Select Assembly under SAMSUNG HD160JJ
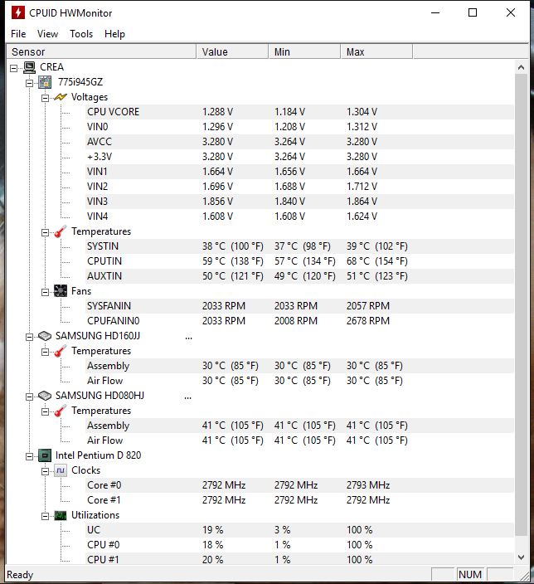The width and height of the screenshot is (534, 584). [x=300, y=366]
